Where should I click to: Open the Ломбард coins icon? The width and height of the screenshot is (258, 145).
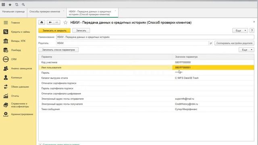[6, 50]
